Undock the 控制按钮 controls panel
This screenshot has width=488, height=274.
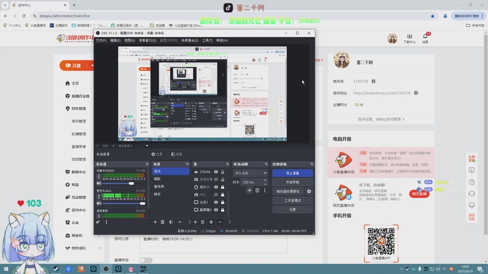point(312,164)
